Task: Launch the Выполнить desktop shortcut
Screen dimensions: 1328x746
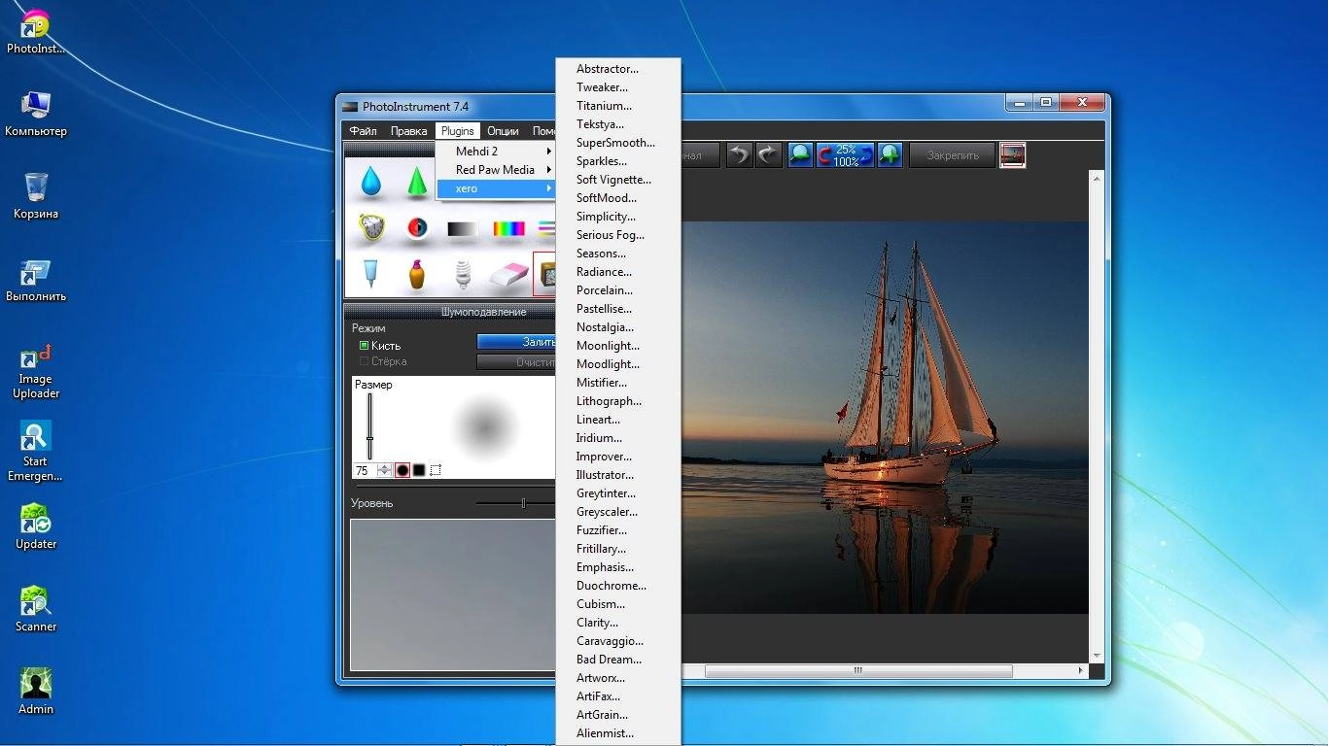Action: 36,280
